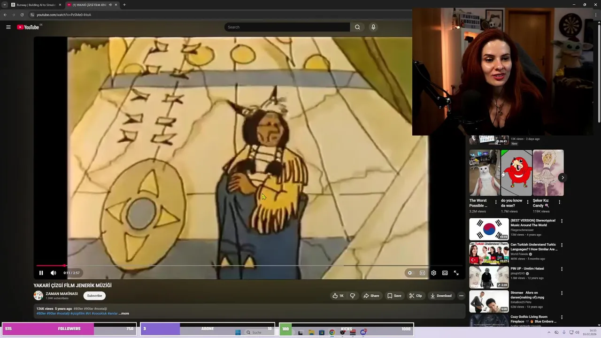Open options for 'The Worst Possible' short
This screenshot has height=338, width=601.
pyautogui.click(x=496, y=202)
